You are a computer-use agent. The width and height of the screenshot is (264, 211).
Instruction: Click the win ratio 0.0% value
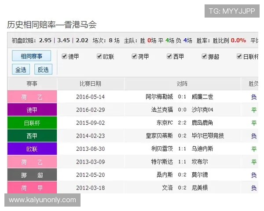238,40
